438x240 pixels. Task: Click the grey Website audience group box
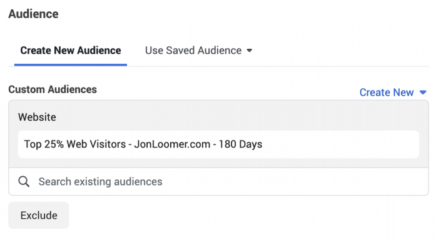pyautogui.click(x=218, y=134)
